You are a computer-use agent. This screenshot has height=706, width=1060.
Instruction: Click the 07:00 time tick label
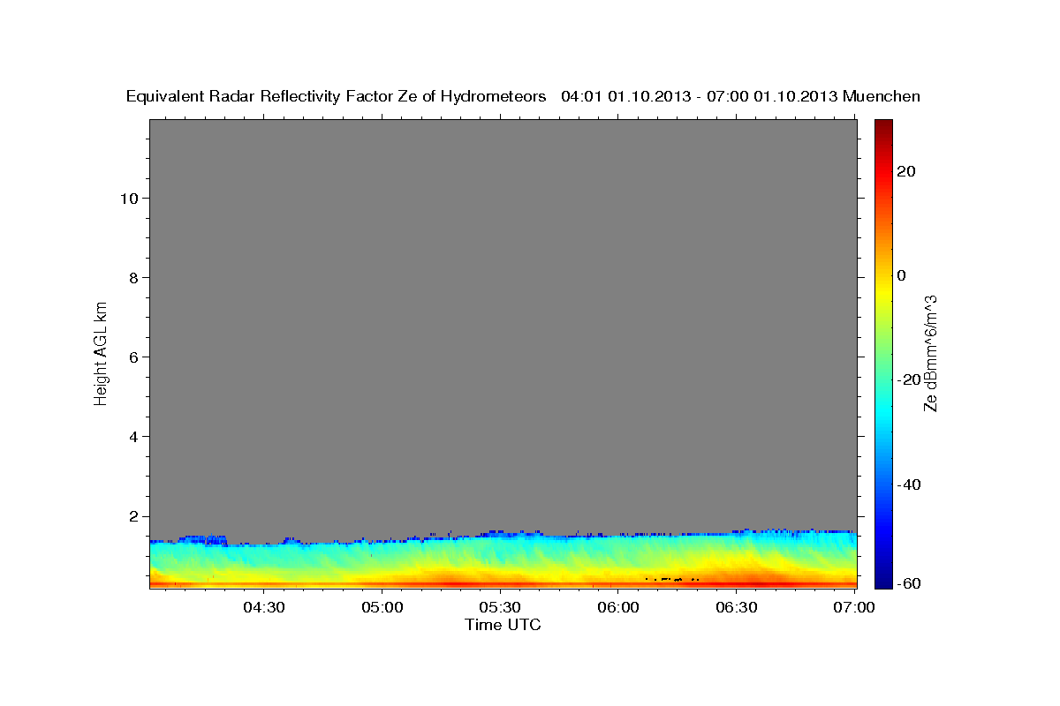coord(855,607)
